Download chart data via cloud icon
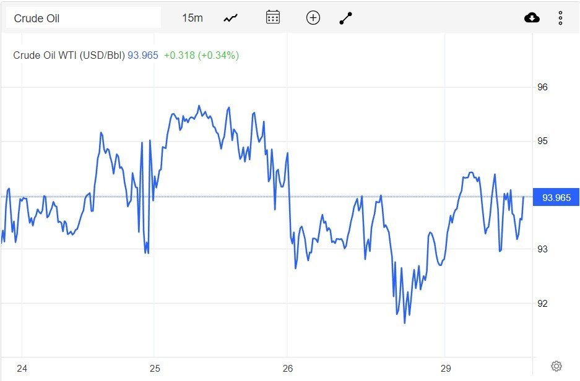 tap(532, 18)
